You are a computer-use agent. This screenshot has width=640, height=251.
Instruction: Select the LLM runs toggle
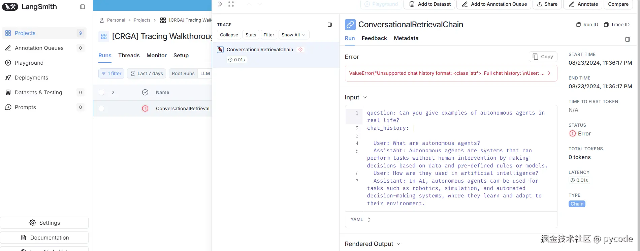click(x=205, y=73)
